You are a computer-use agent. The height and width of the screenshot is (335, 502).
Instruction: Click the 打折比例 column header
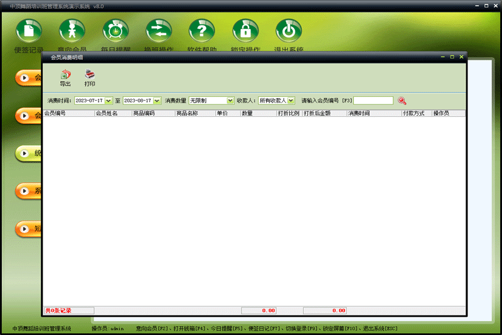(290, 113)
